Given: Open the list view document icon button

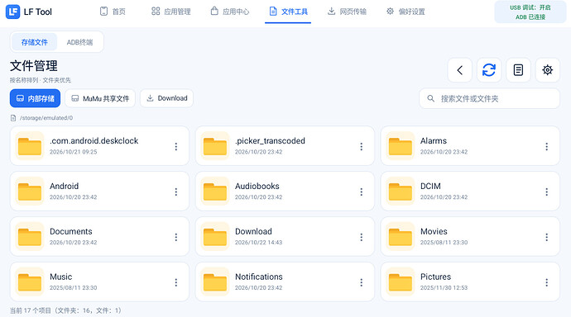Looking at the screenshot, I should (x=518, y=70).
